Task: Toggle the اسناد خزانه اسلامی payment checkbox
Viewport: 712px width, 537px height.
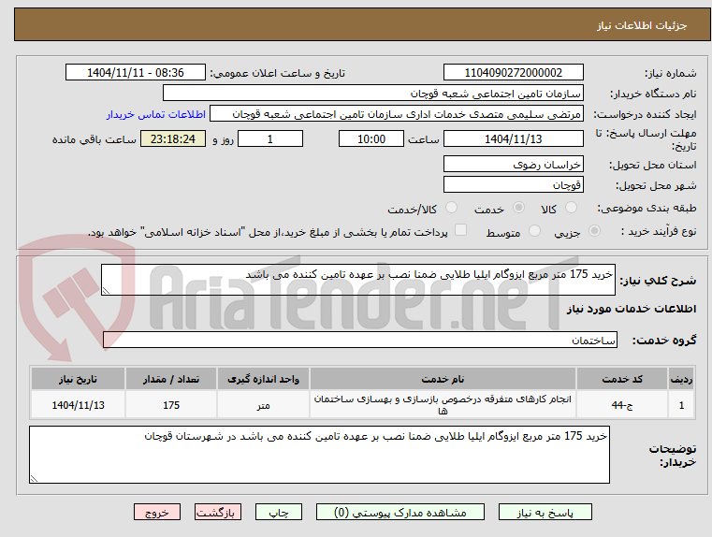Action: point(461,230)
